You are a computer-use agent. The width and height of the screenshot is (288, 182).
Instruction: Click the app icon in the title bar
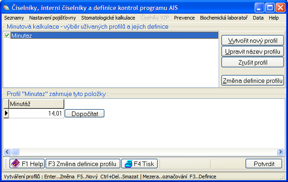coord(6,7)
